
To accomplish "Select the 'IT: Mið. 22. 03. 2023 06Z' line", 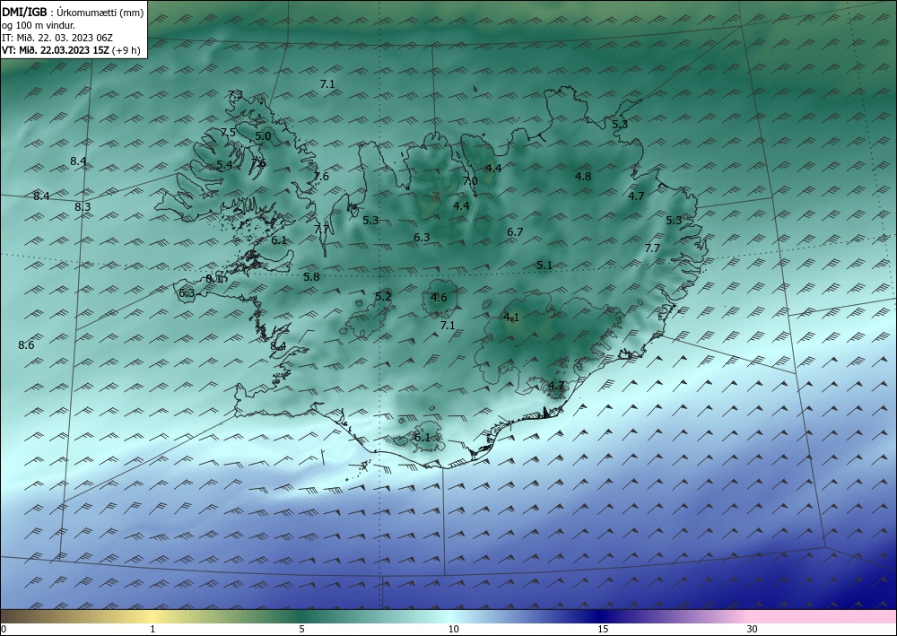I will (x=57, y=38).
